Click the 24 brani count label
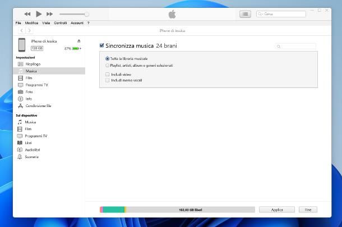The width and height of the screenshot is (342, 227). [x=167, y=46]
